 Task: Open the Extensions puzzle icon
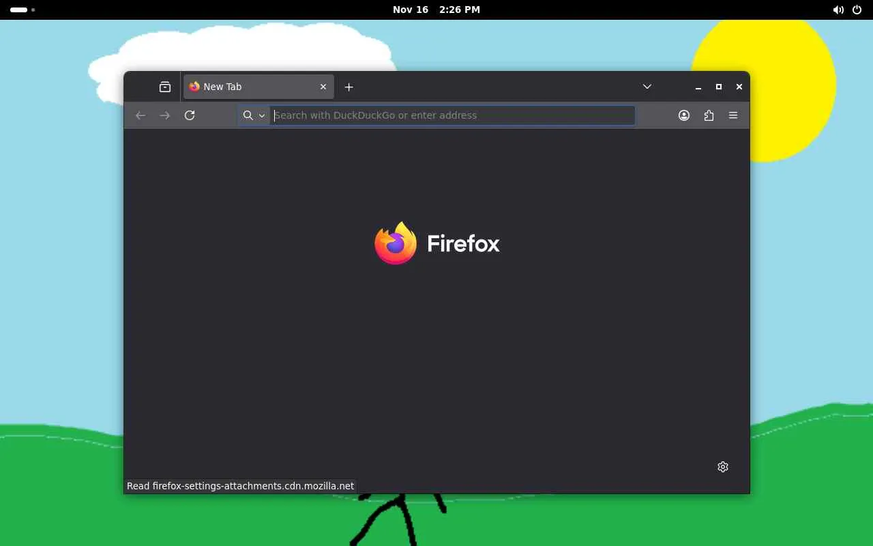pos(709,115)
